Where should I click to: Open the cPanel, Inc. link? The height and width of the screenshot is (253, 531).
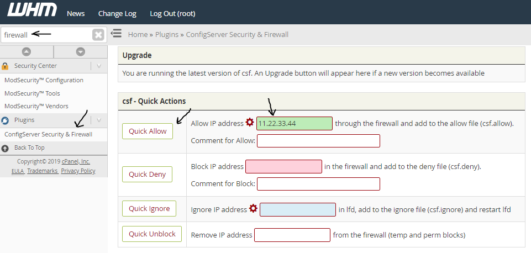pyautogui.click(x=76, y=161)
